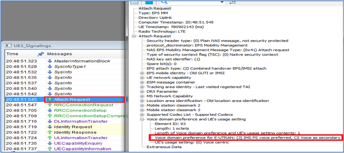The width and height of the screenshot is (344, 153).
Task: Expand EPS mobile identity - Old GUTI or IMSI
Action: click(142, 73)
